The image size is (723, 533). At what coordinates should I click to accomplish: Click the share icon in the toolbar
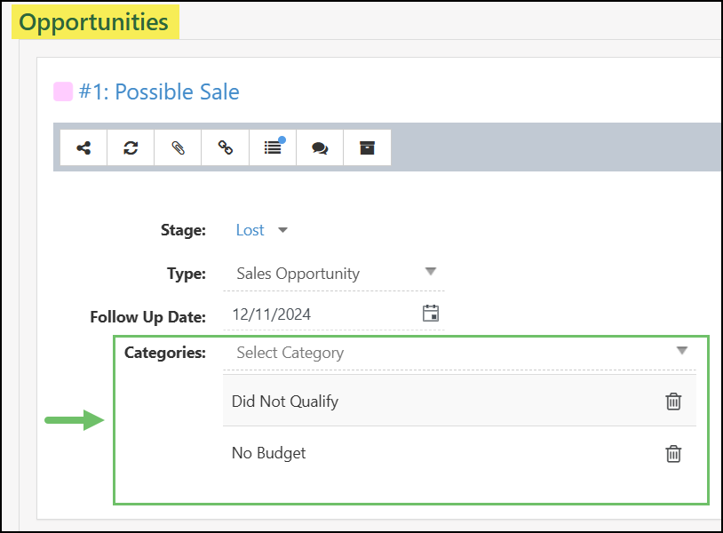[83, 148]
